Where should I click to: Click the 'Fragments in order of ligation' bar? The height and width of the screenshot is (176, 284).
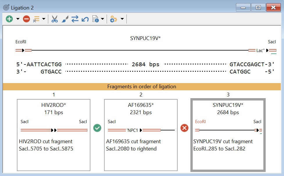[x=142, y=87]
